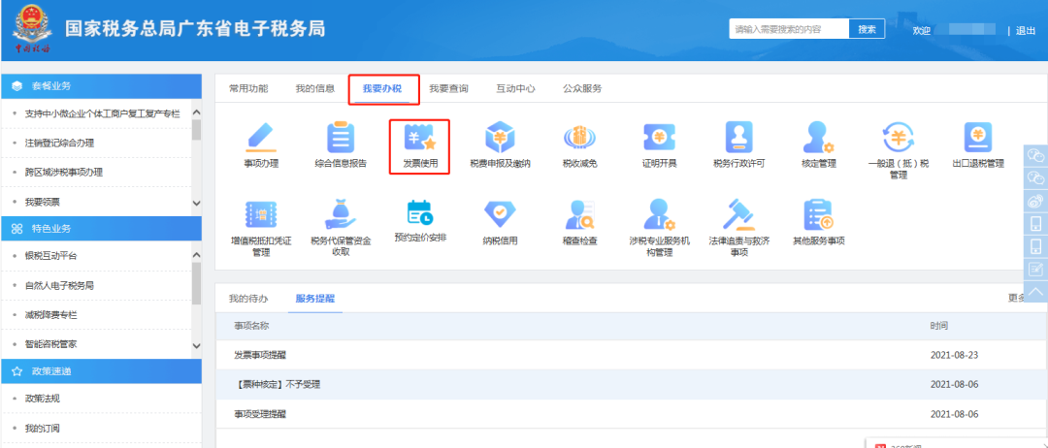Open the 税收减免 icon
This screenshot has height=448, width=1048.
[579, 138]
